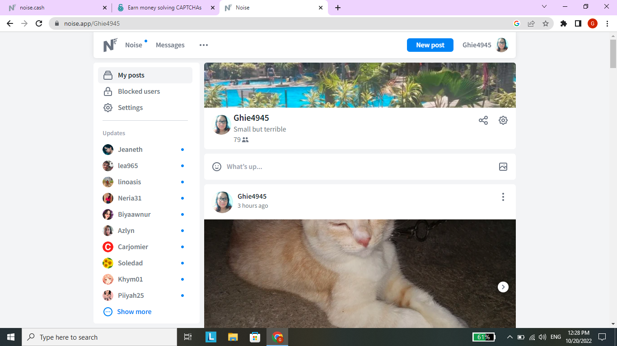The height and width of the screenshot is (346, 617).
Task: Click the Soledad sunflower avatar
Action: tap(108, 263)
